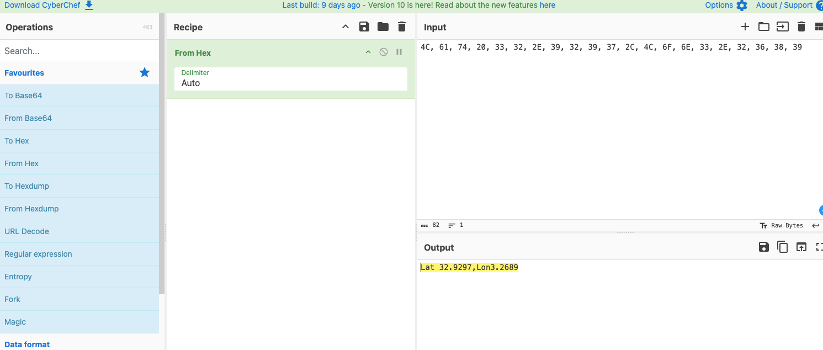Viewport: 823px width, 350px height.
Task: Toggle the Favourites star icon
Action: (145, 72)
